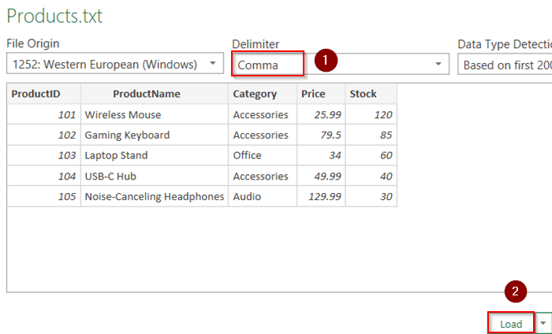Image resolution: width=552 pixels, height=334 pixels.
Task: Click Accessories in the Gaming Keyboard row
Action: click(x=263, y=135)
